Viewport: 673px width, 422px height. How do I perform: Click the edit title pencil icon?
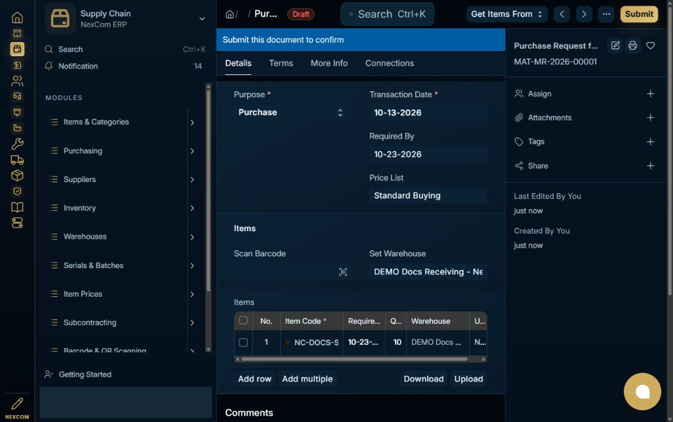coord(615,46)
